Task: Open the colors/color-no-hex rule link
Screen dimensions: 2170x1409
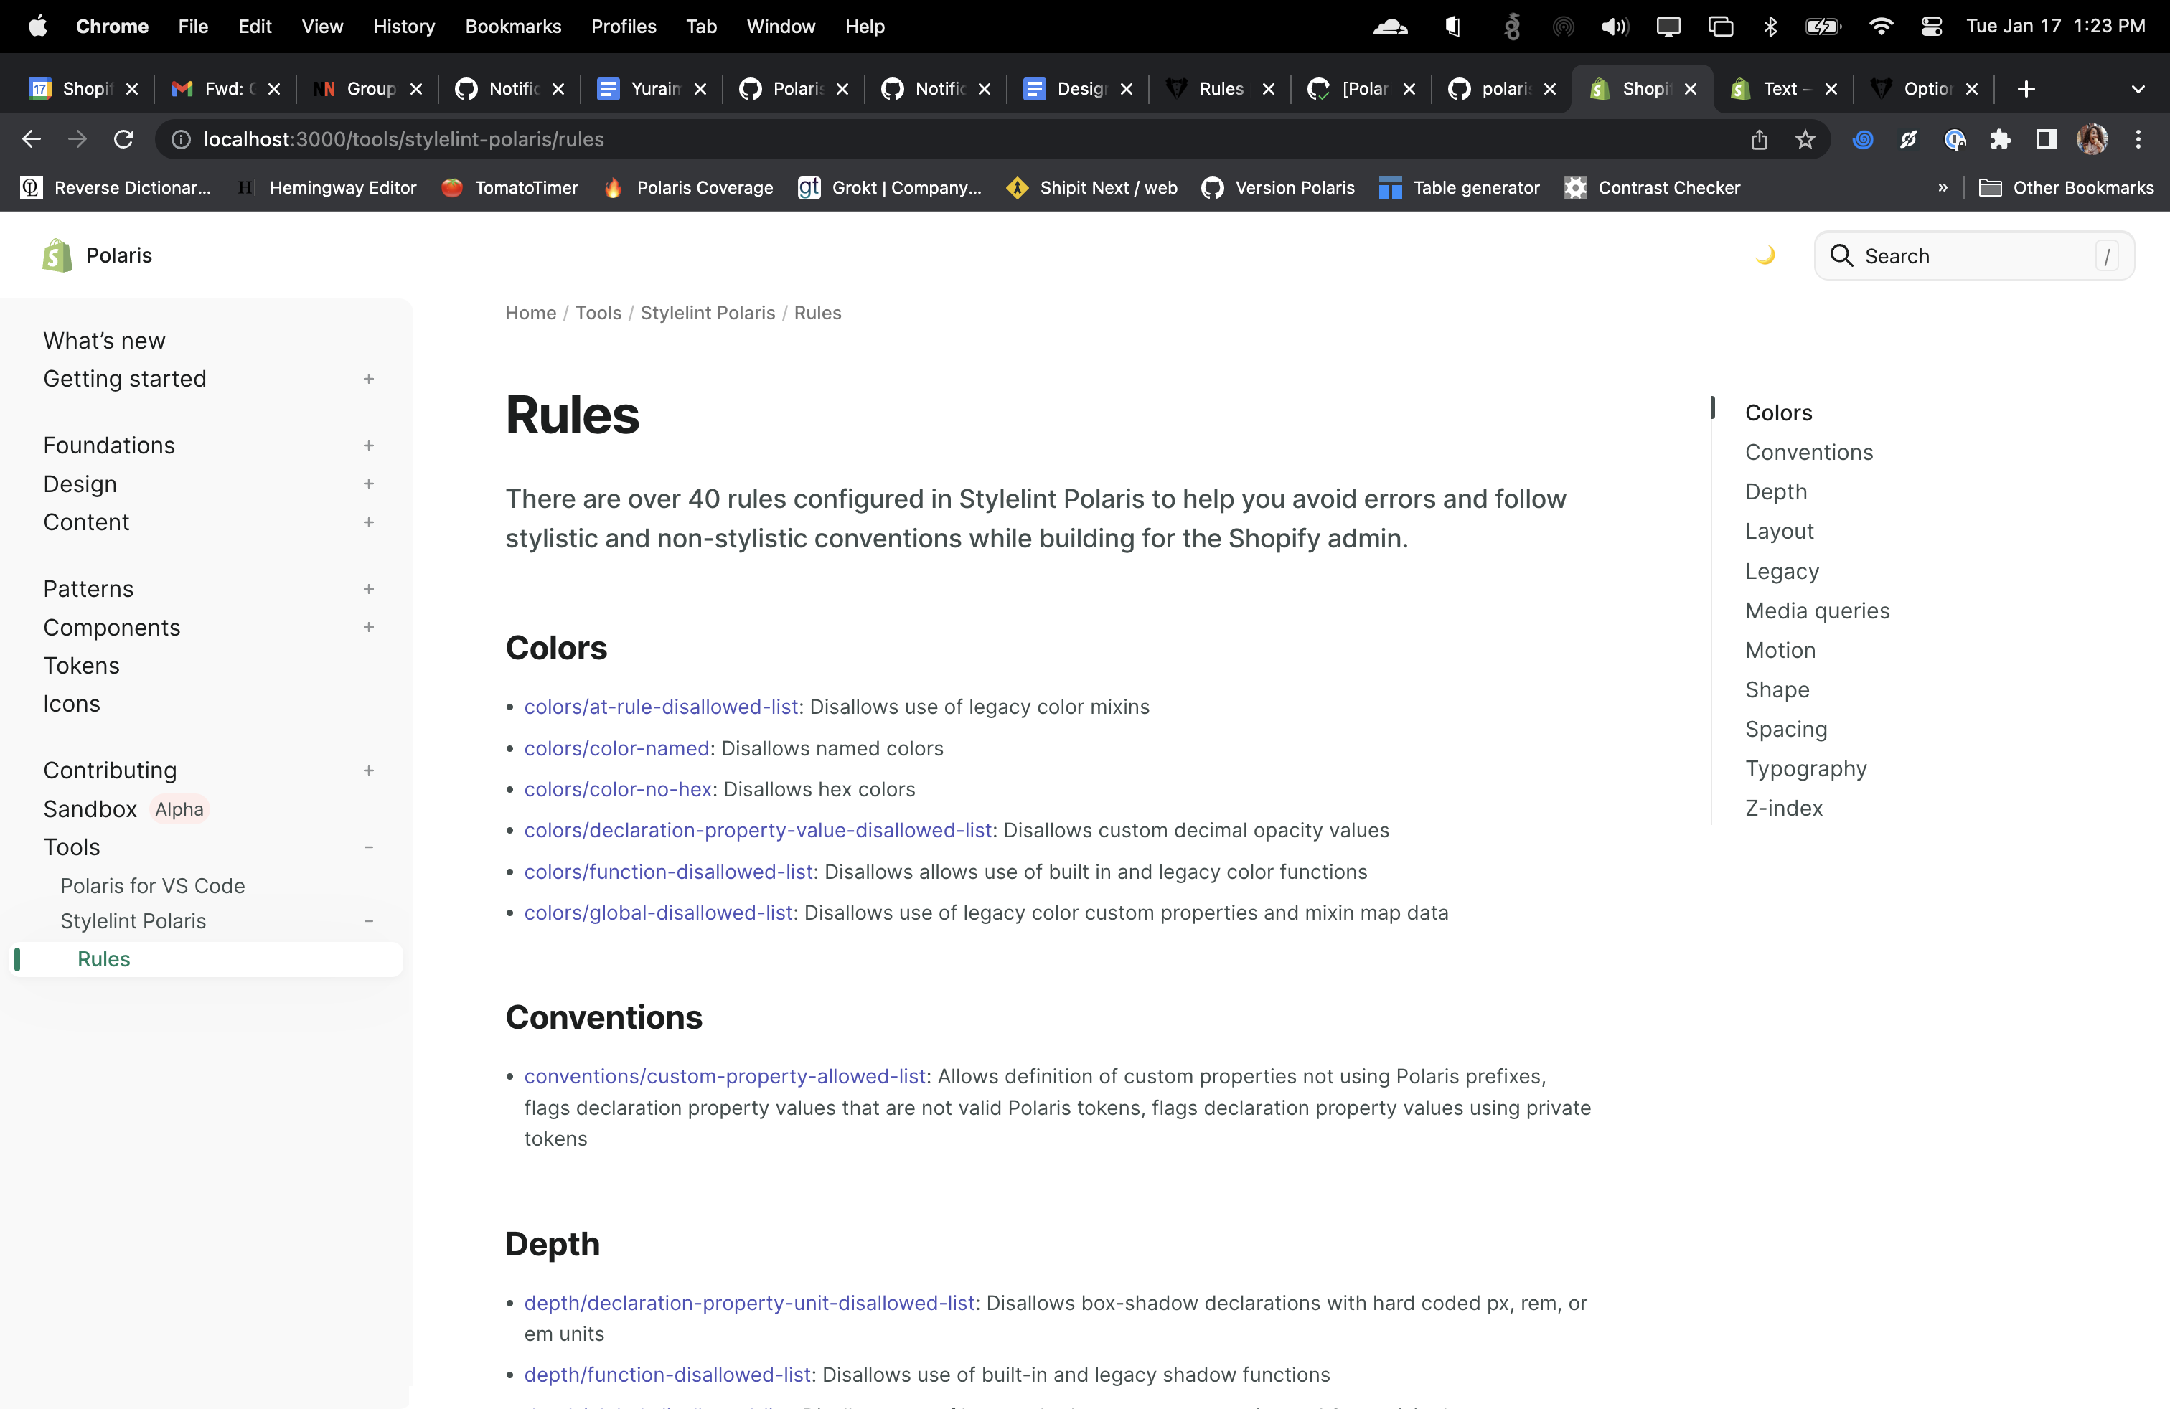Action: point(617,789)
